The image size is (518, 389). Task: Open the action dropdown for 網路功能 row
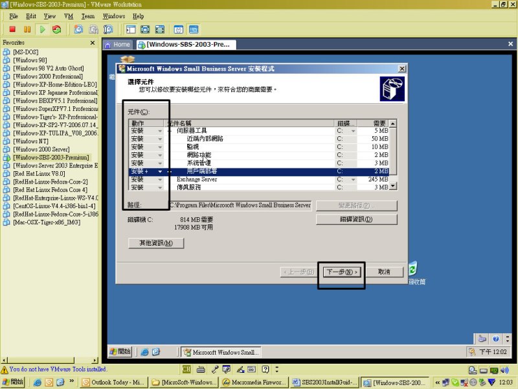tap(160, 155)
